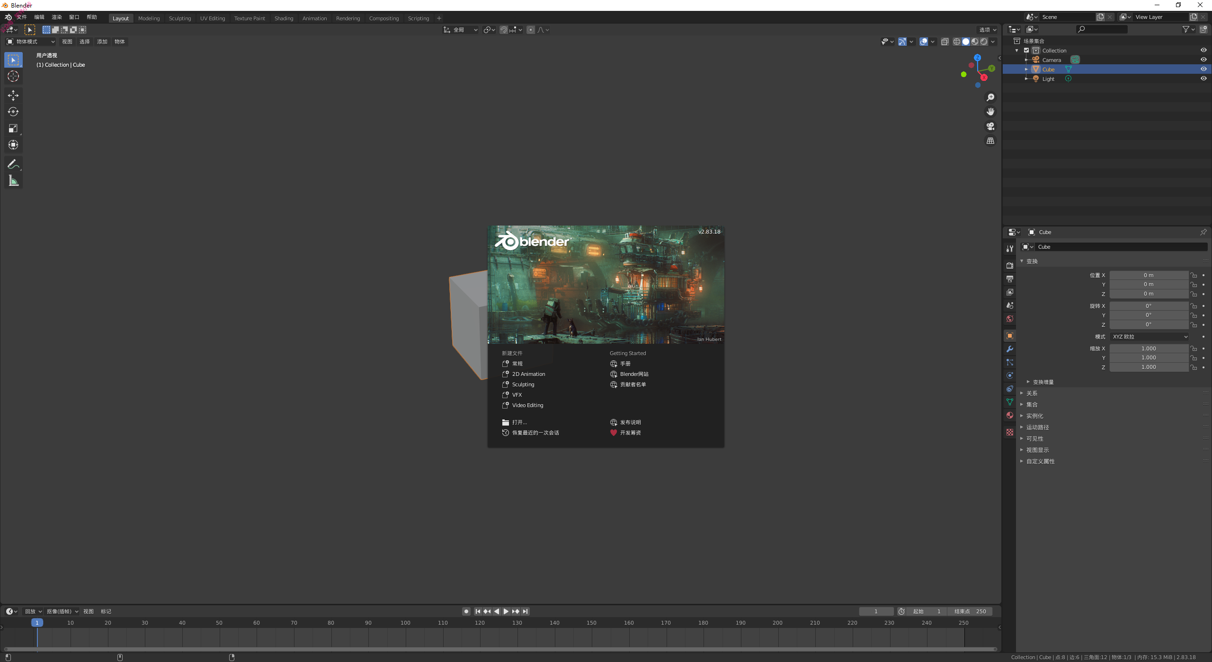The width and height of the screenshot is (1212, 662).
Task: Open the View Layer properties tab icon
Action: click(x=1010, y=292)
